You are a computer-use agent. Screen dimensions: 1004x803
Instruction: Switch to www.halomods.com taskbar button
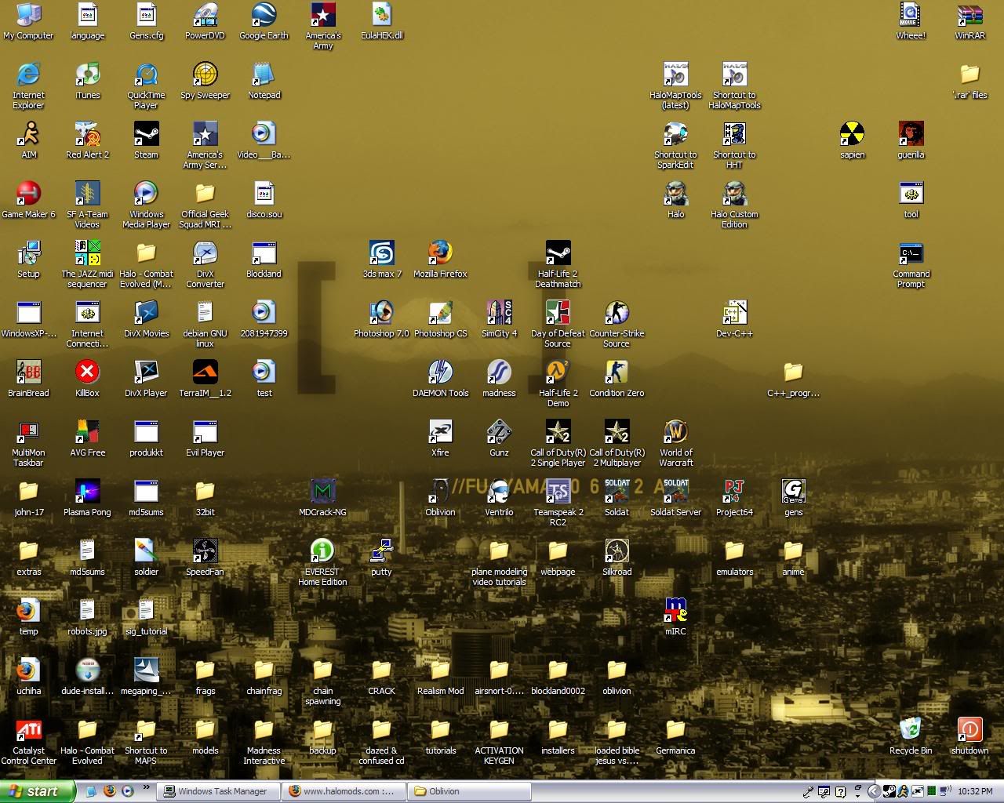[343, 791]
